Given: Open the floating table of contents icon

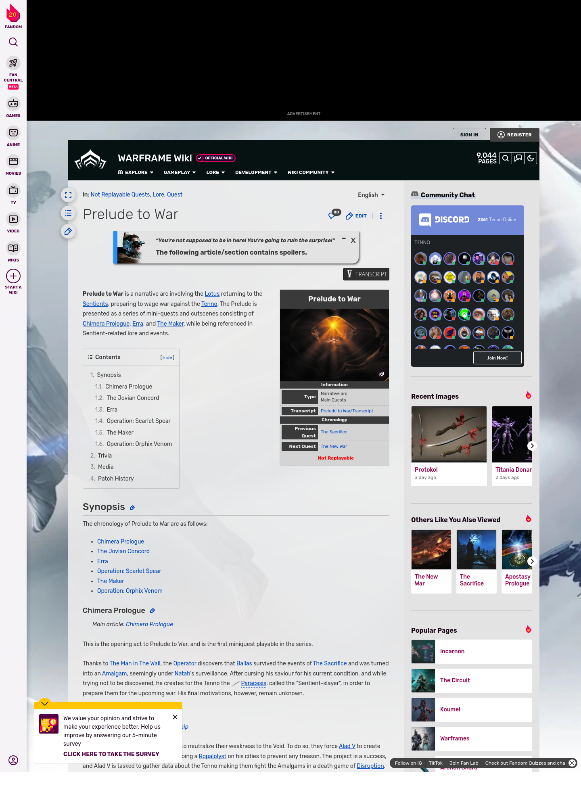Looking at the screenshot, I should click(68, 213).
